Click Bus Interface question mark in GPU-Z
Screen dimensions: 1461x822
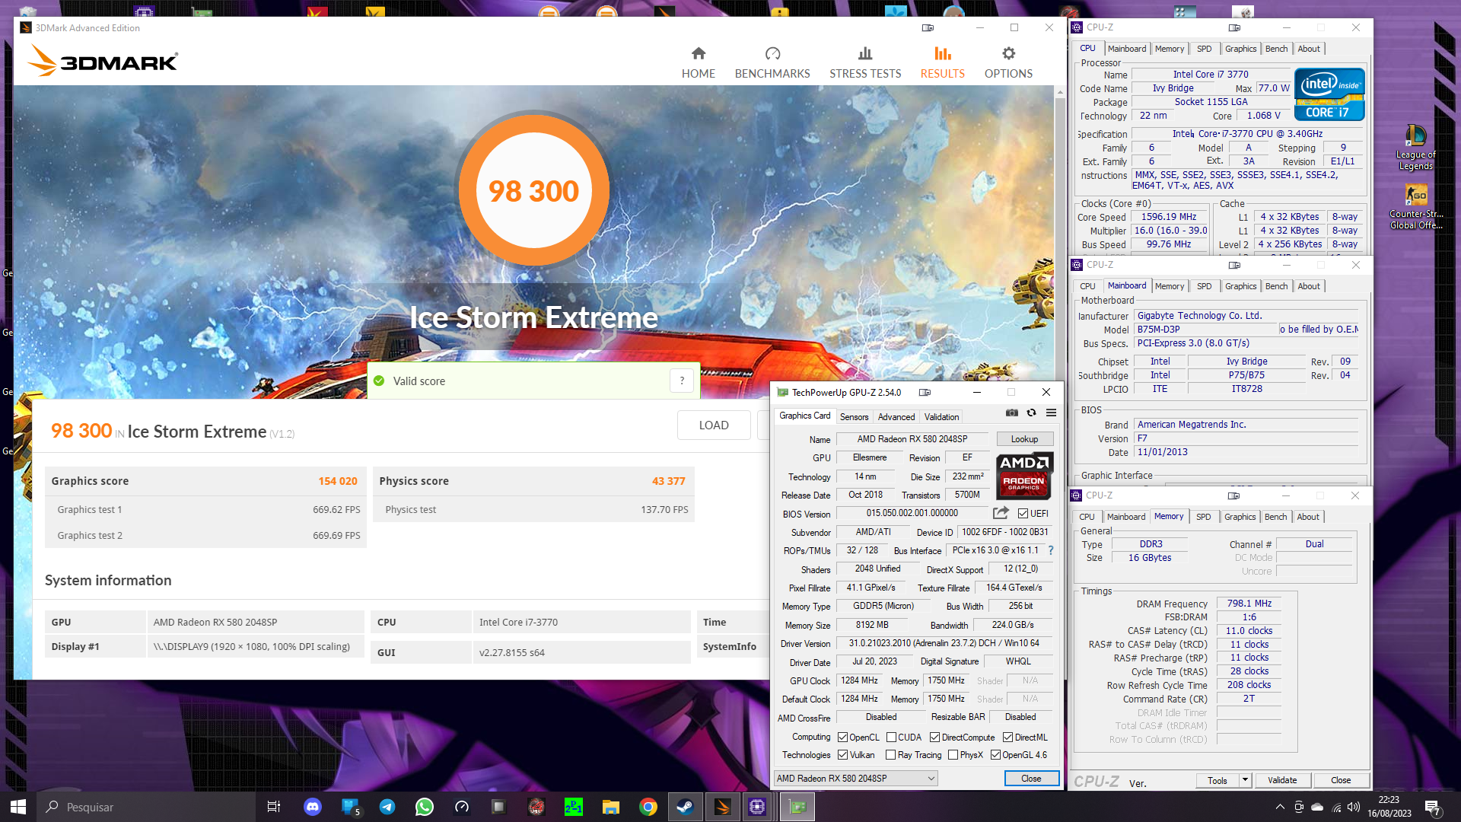[x=1051, y=550]
